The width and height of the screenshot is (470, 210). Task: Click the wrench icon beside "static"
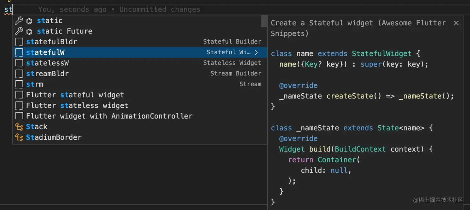(x=19, y=21)
